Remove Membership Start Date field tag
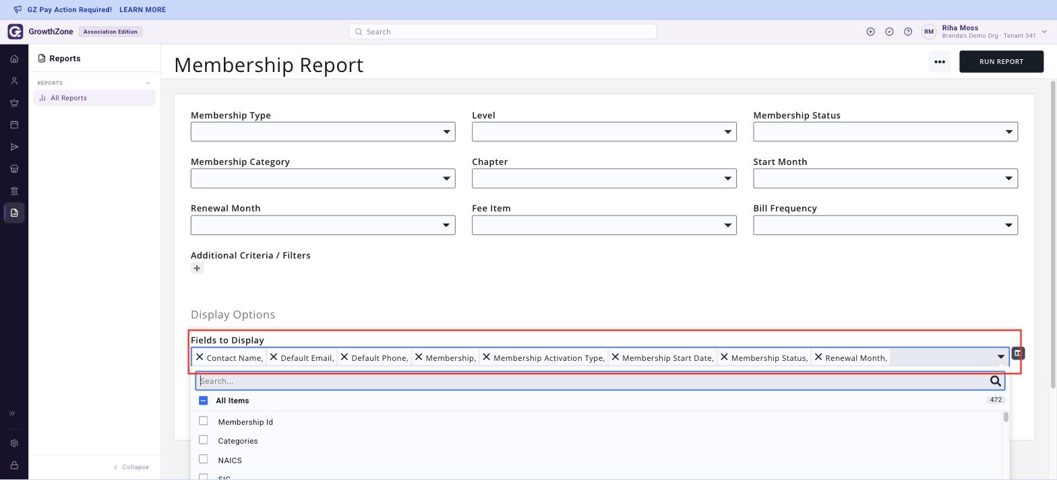 (x=615, y=357)
